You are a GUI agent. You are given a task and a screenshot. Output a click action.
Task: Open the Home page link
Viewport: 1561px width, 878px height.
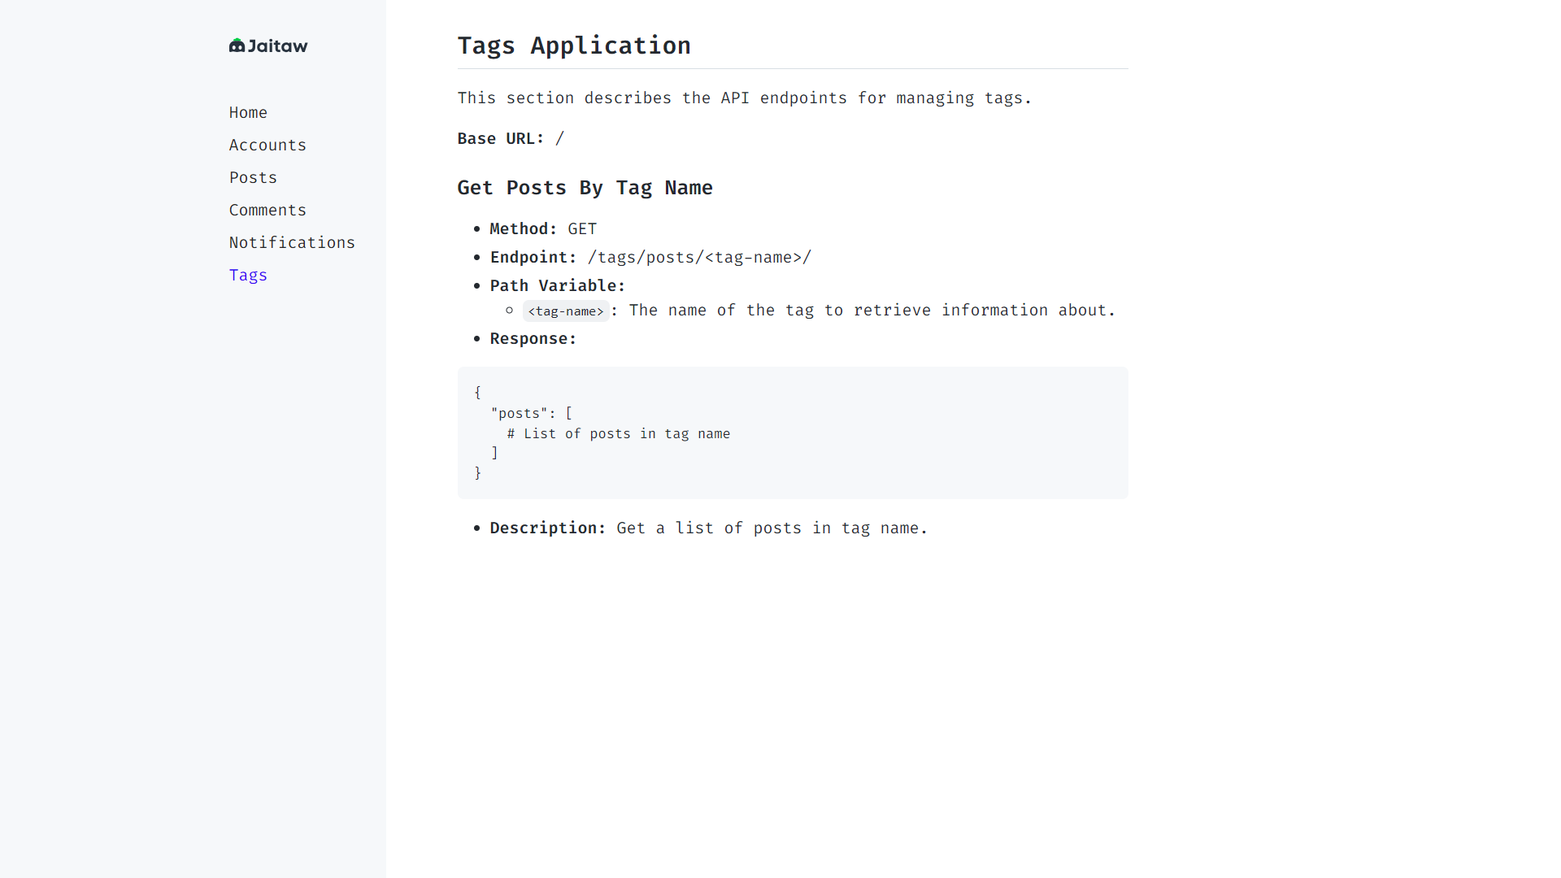248,112
